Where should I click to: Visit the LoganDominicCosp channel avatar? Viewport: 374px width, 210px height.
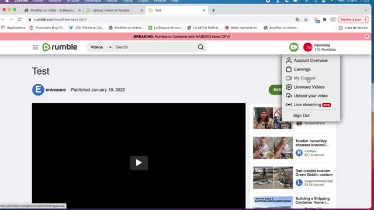[299, 183]
